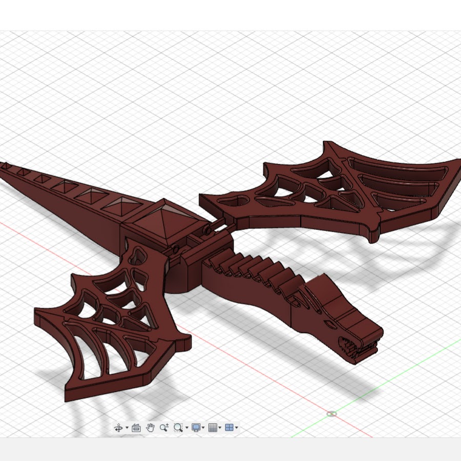Click the Grid and Snaps icon
This screenshot has height=461, width=461.
tap(212, 428)
